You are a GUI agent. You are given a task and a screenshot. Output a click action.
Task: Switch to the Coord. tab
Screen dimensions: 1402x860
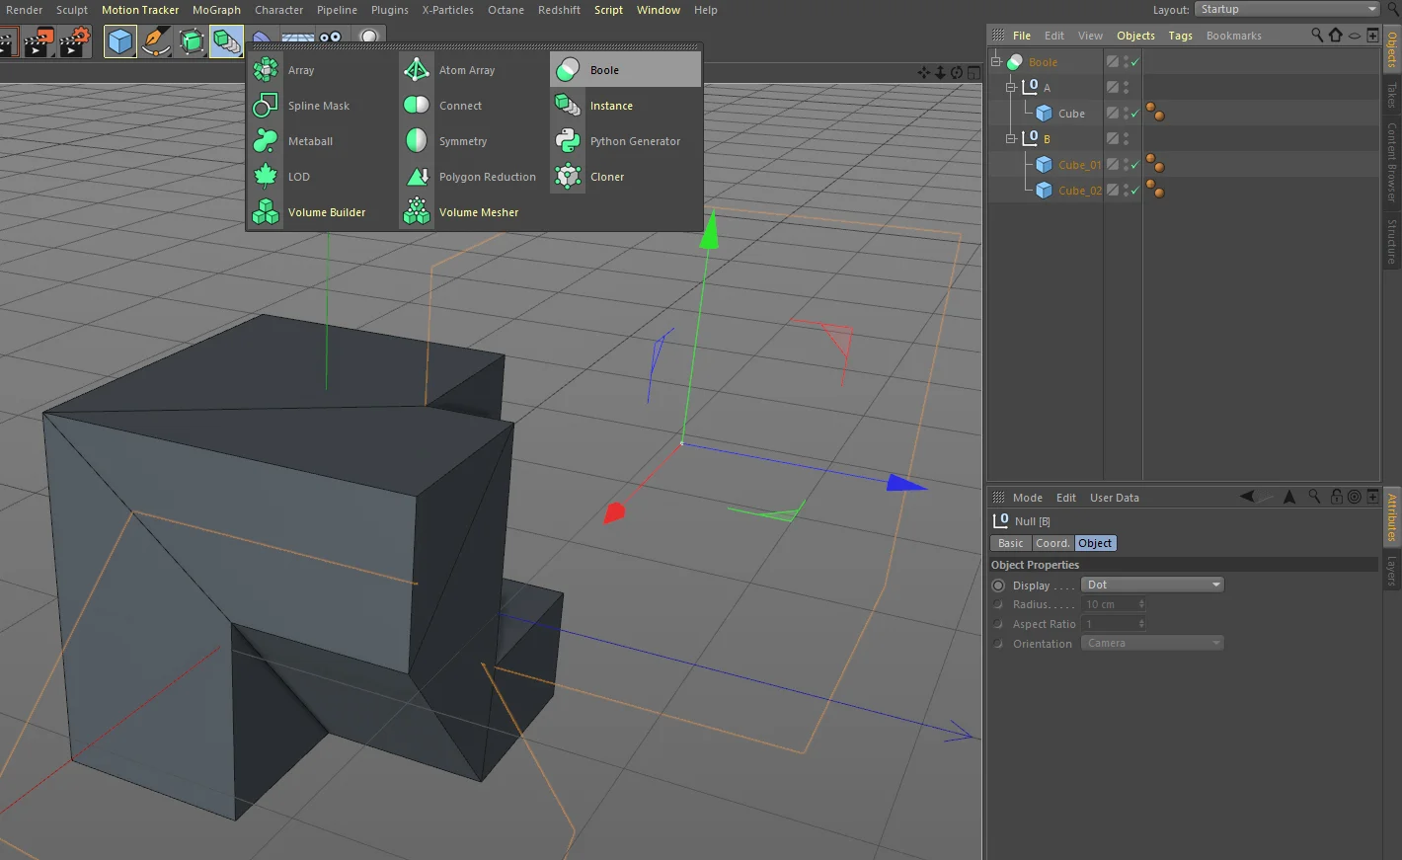[1052, 543]
